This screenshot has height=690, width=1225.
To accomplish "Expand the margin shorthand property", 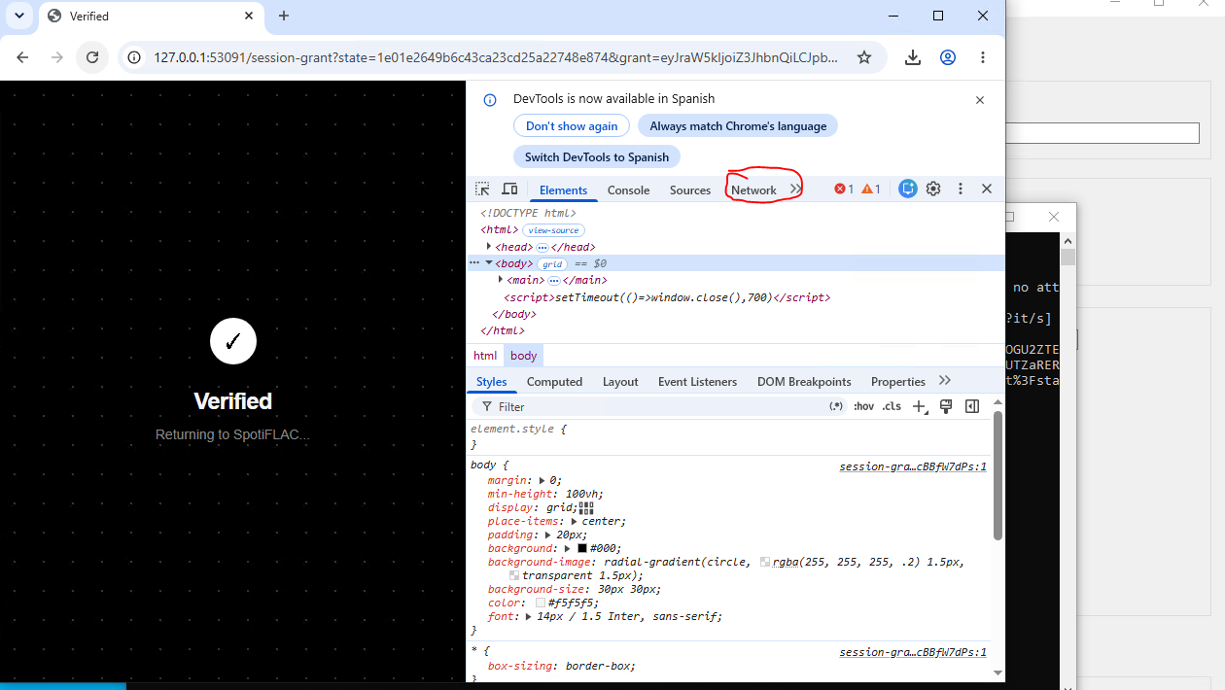I will tap(542, 480).
